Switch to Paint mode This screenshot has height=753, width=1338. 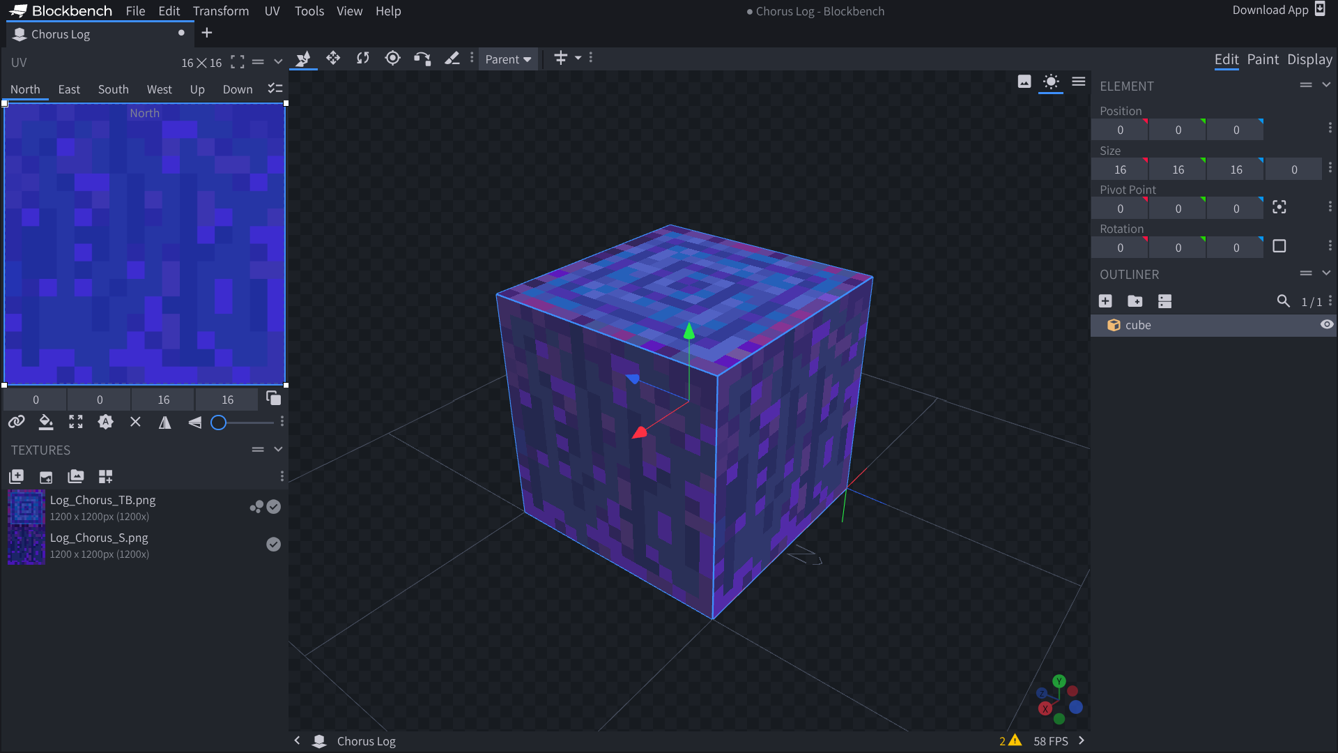(1263, 59)
